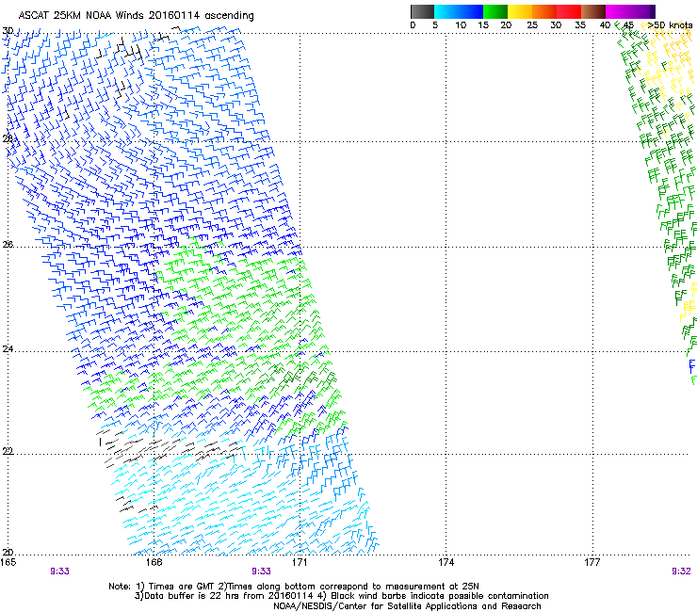This screenshot has width=697, height=612.
Task: Select the '10' legend scale label
Action: click(x=461, y=25)
